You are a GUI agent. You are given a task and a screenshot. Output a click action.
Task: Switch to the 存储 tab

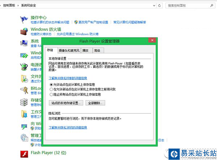(x=51, y=50)
